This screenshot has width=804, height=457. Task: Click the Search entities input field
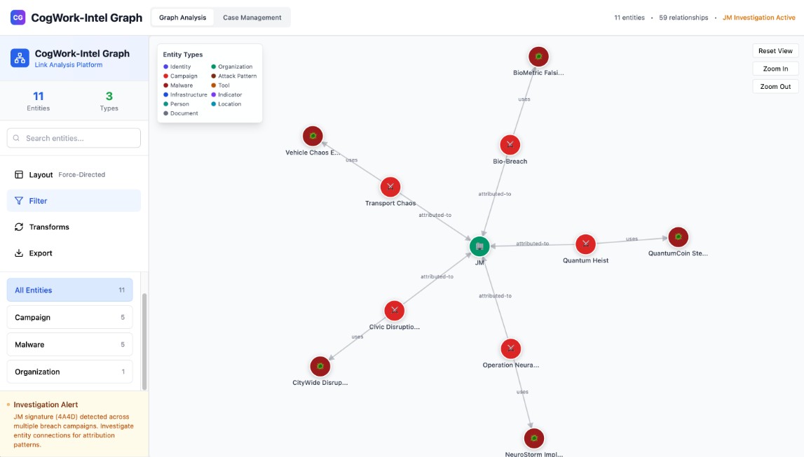point(74,138)
